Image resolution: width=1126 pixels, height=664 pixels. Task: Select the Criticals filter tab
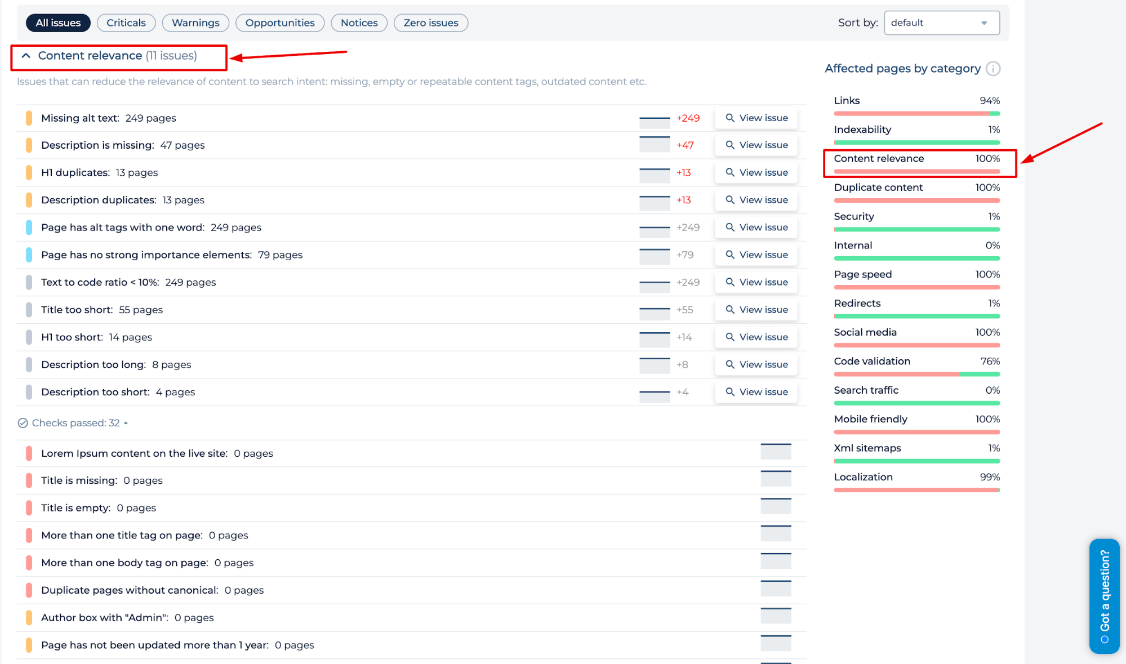pos(126,22)
